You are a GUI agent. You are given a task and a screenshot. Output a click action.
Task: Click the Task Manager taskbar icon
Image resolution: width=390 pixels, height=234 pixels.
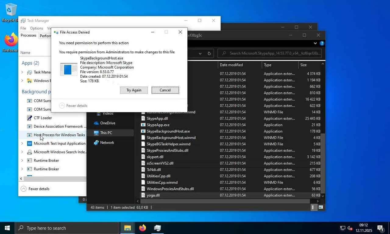click(x=158, y=228)
